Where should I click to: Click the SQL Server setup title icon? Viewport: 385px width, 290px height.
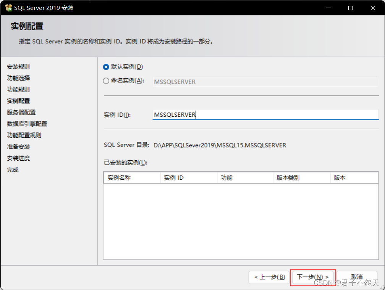point(8,8)
